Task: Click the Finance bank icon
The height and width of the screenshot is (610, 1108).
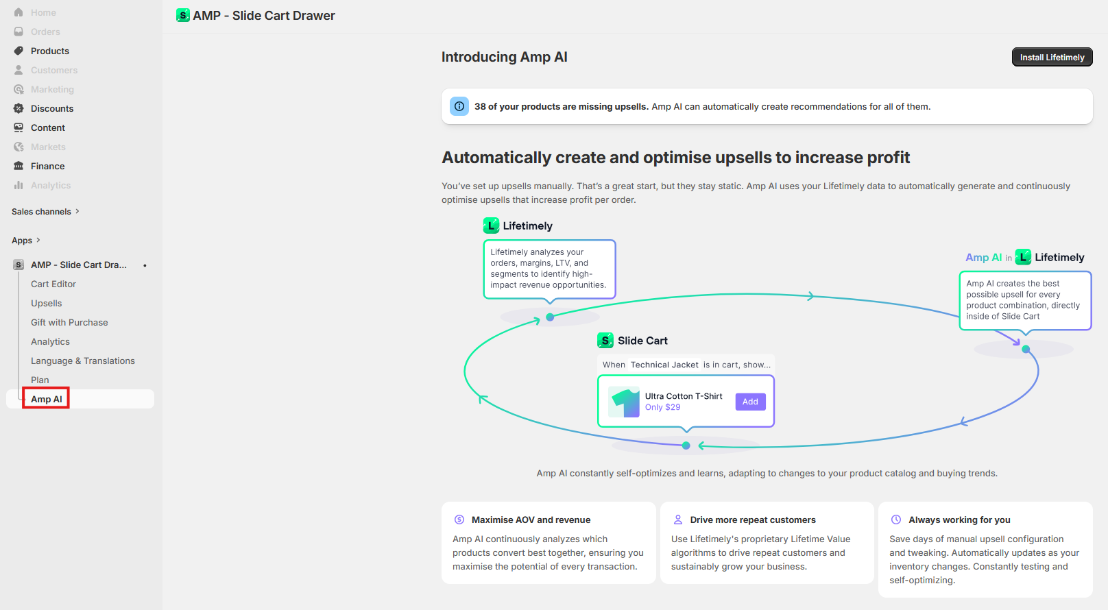Action: 19,166
